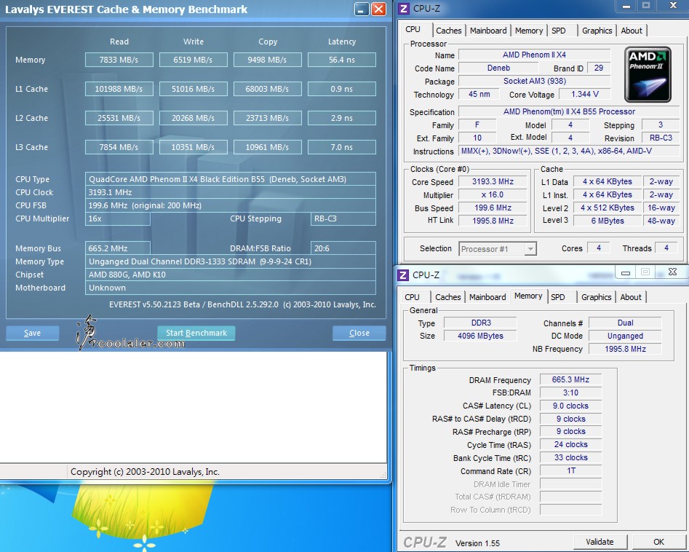Click DRAM Frequency value 665.3 MHz

(x=570, y=379)
